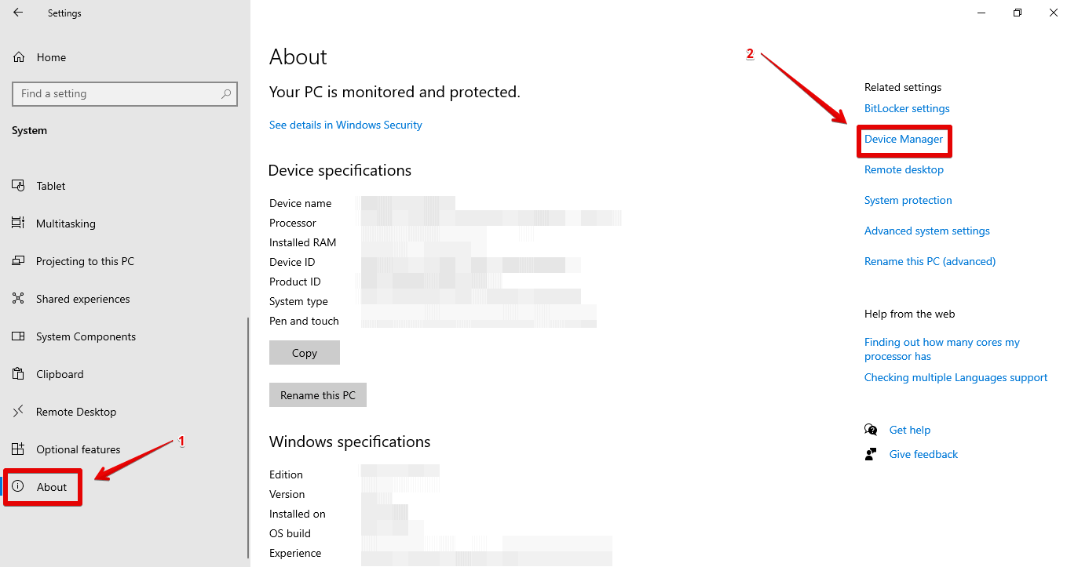The height and width of the screenshot is (567, 1067).
Task: Click the Rename this PC button
Action: [317, 395]
